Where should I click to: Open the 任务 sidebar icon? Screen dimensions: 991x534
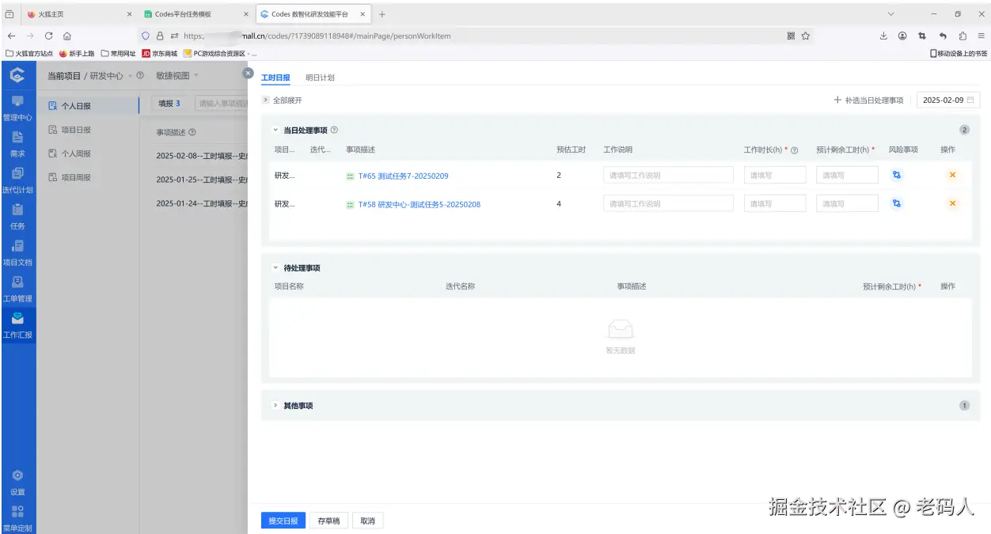pyautogui.click(x=17, y=210)
